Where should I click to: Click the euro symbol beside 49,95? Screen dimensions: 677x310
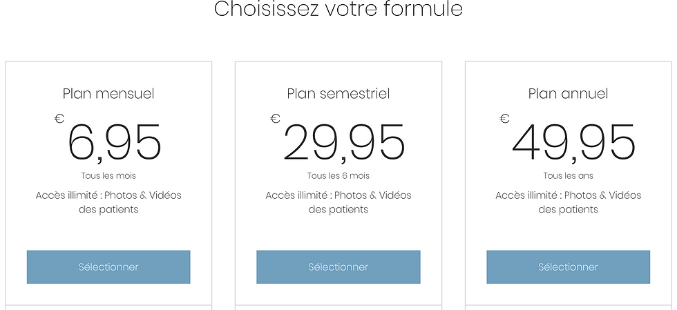[504, 119]
